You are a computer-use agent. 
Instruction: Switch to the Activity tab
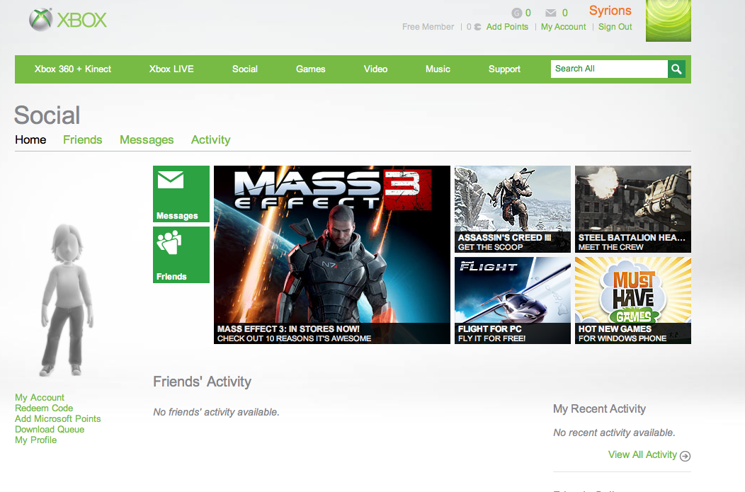(211, 140)
